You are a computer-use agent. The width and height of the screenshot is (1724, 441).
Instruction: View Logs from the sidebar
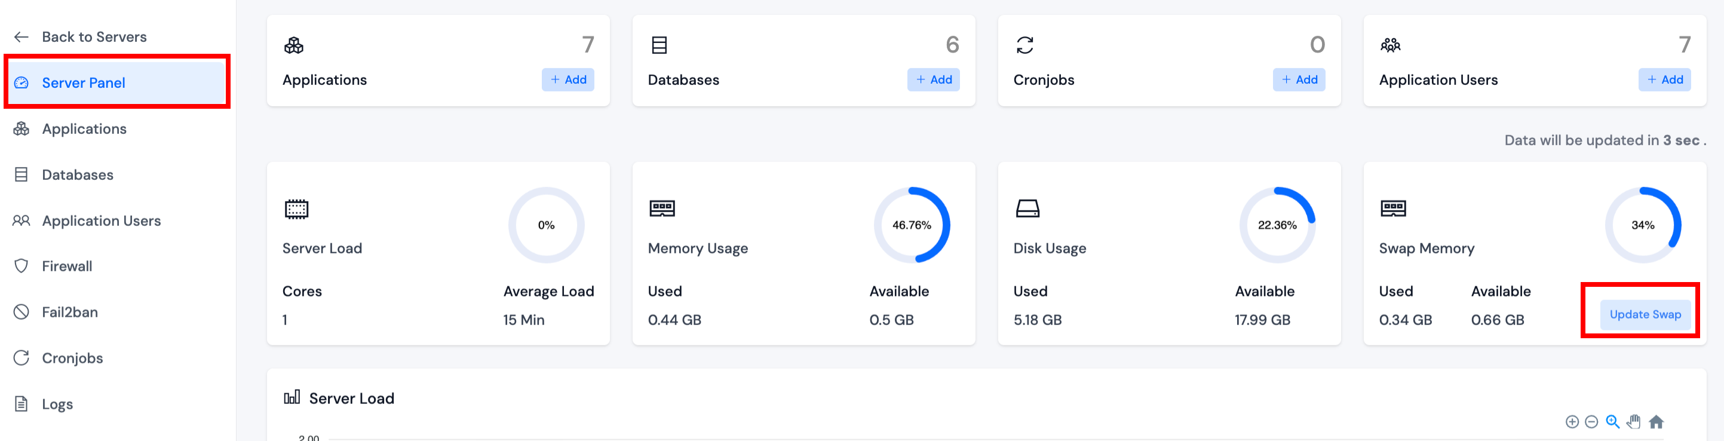(x=57, y=404)
